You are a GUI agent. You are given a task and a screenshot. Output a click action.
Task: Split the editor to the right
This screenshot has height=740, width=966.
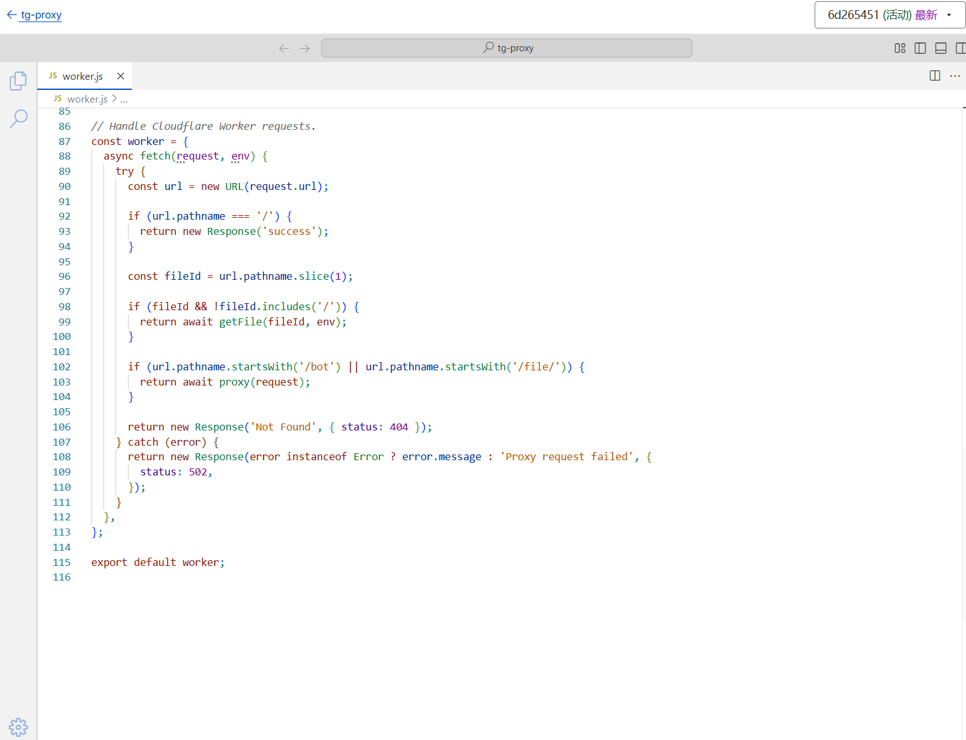[934, 76]
